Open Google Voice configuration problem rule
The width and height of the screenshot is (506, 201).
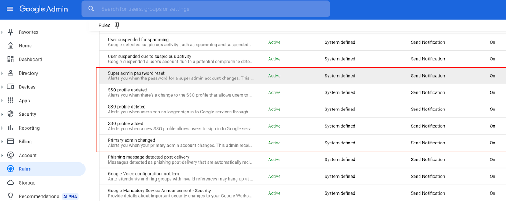143,174
